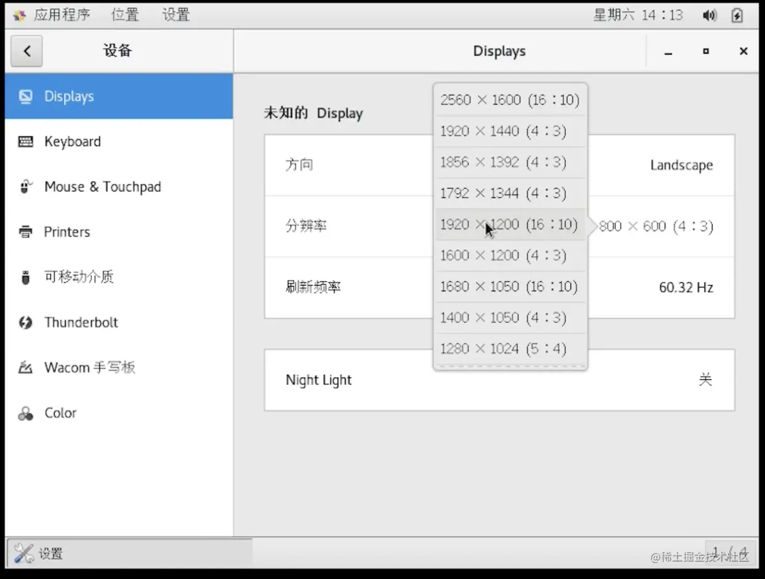Click the Thunderbolt icon in sidebar
This screenshot has width=765, height=579.
(x=25, y=322)
